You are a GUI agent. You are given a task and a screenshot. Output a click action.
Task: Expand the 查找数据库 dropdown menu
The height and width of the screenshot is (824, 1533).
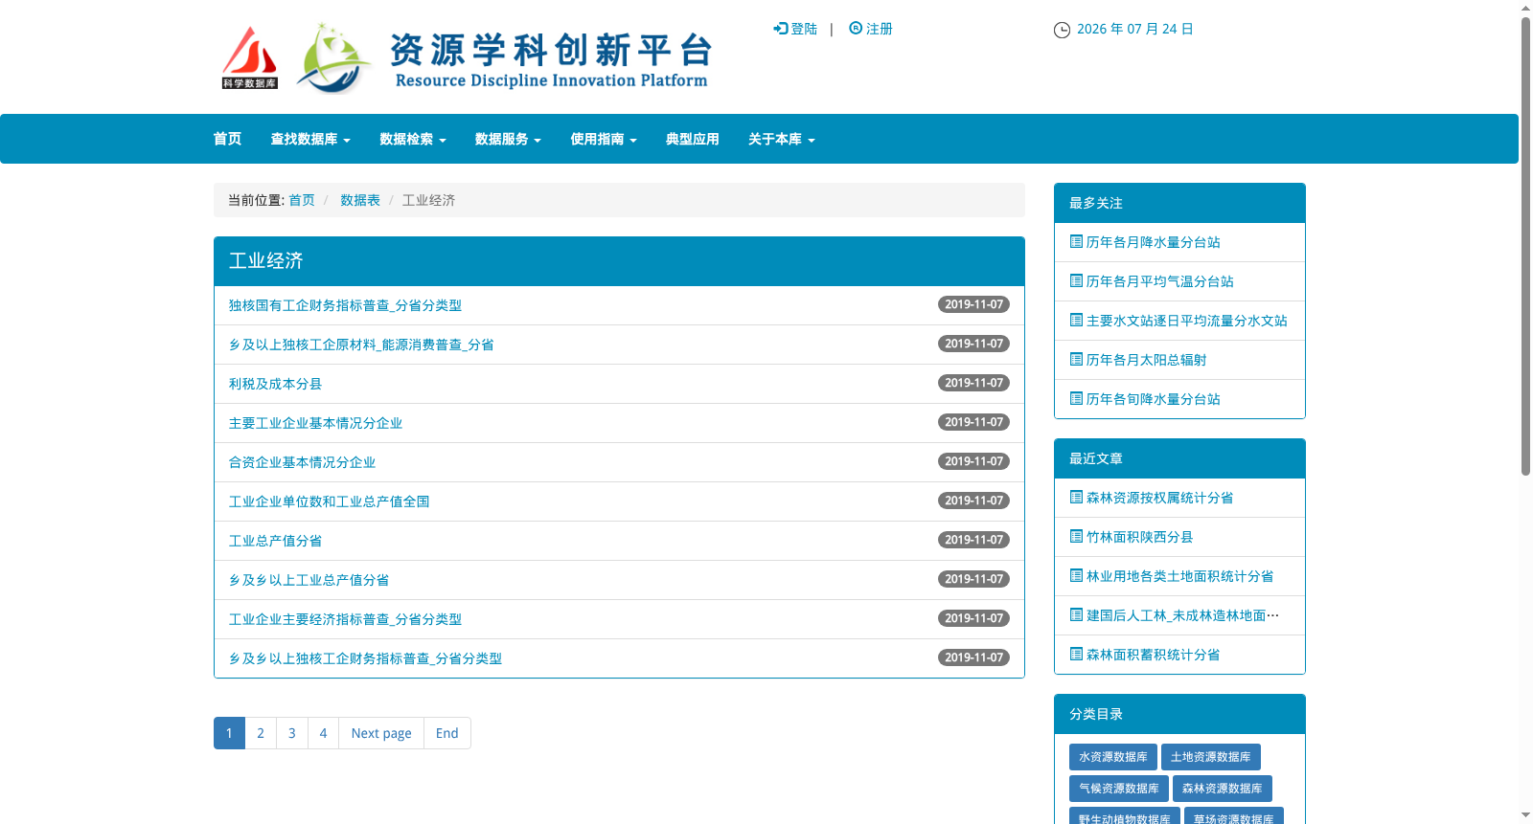tap(310, 139)
